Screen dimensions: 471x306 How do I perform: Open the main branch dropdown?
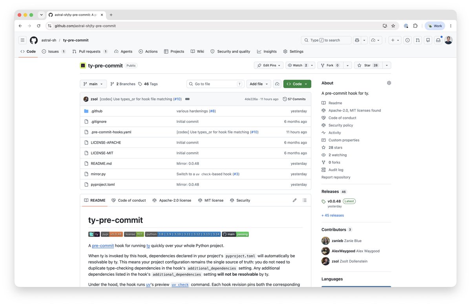click(x=93, y=84)
